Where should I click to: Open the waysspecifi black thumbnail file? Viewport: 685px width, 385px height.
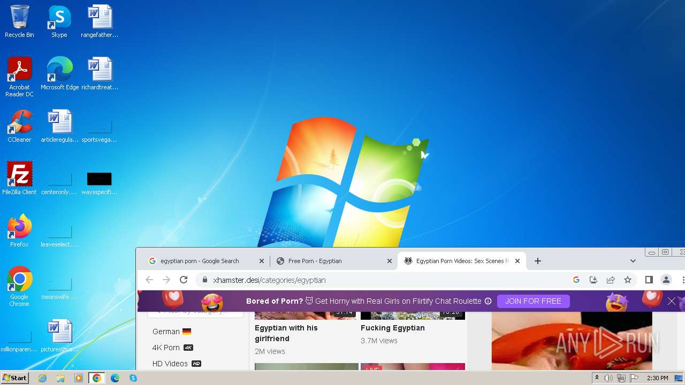click(x=100, y=182)
